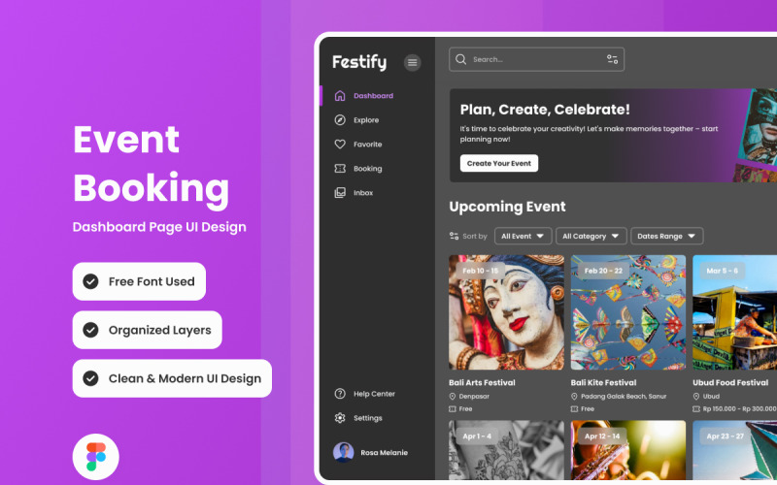Click the search magnifier icon
The width and height of the screenshot is (777, 485).
click(x=461, y=59)
